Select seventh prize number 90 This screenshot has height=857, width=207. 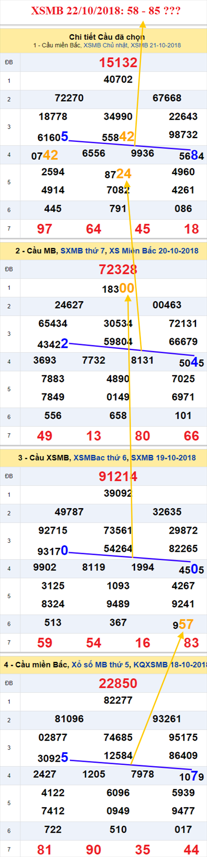pyautogui.click(x=94, y=850)
